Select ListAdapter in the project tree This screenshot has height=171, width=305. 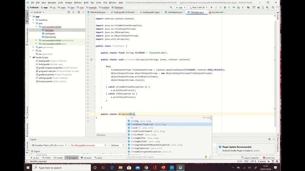point(50,34)
